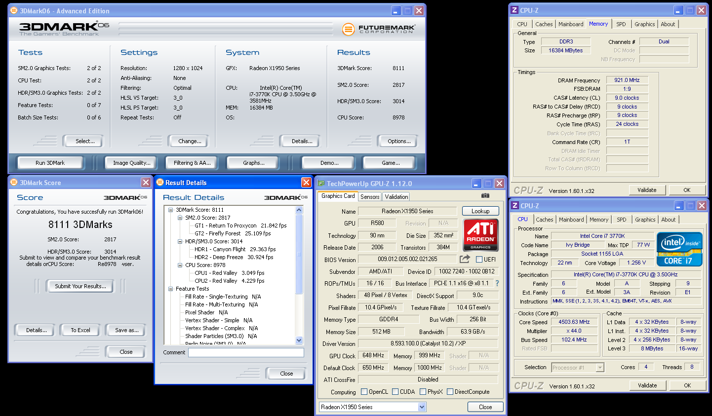This screenshot has width=712, height=416.
Task: Select the 'Fill Rate - Single-Texturing' row
Action: point(223,297)
